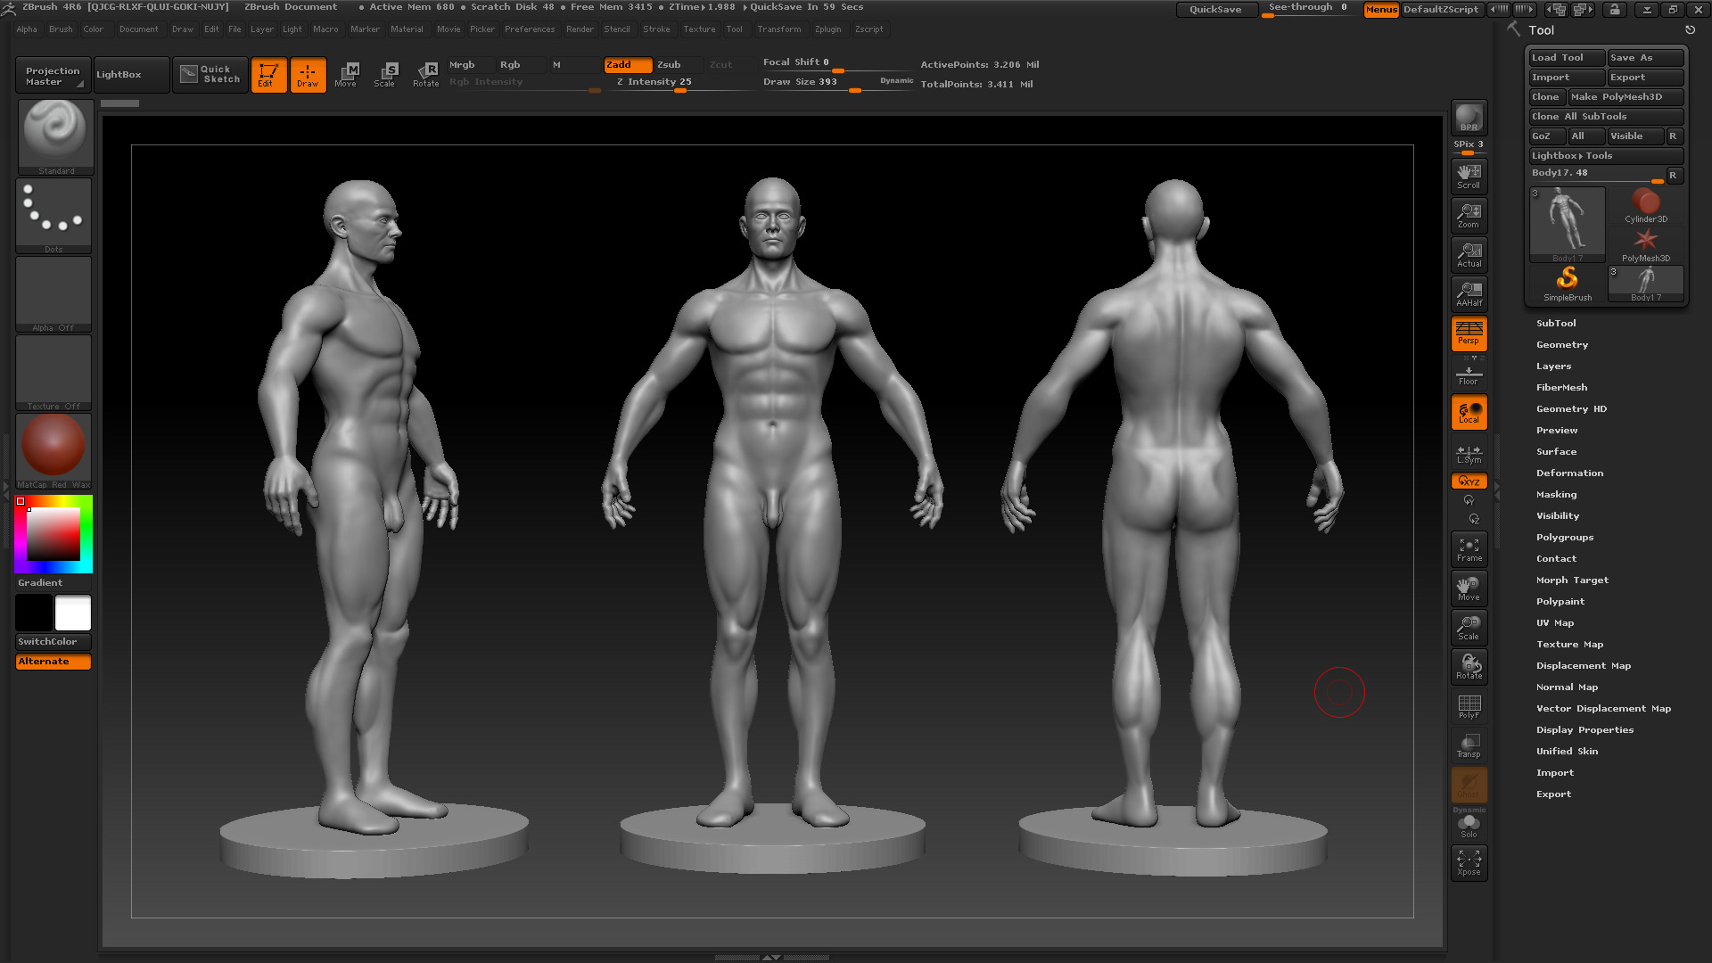
Task: Click the QuickSave button
Action: [1215, 10]
